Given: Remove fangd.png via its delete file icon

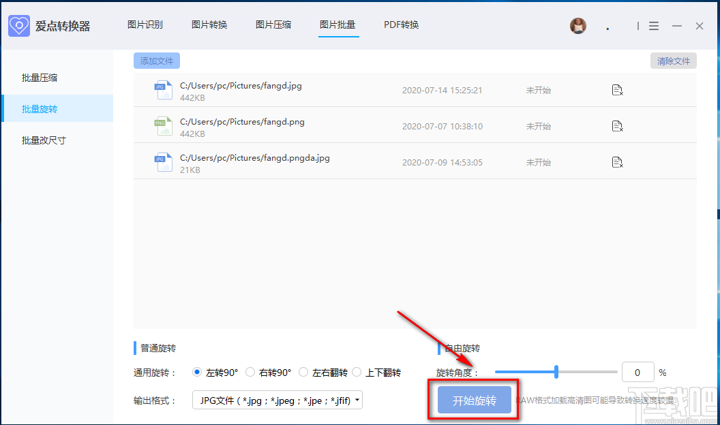Looking at the screenshot, I should click(617, 125).
